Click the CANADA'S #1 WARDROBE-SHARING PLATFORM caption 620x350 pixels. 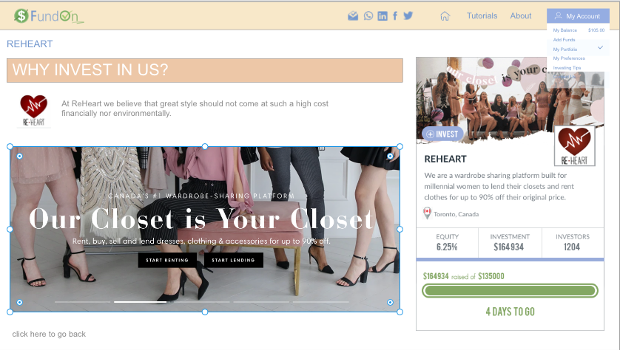(x=201, y=196)
